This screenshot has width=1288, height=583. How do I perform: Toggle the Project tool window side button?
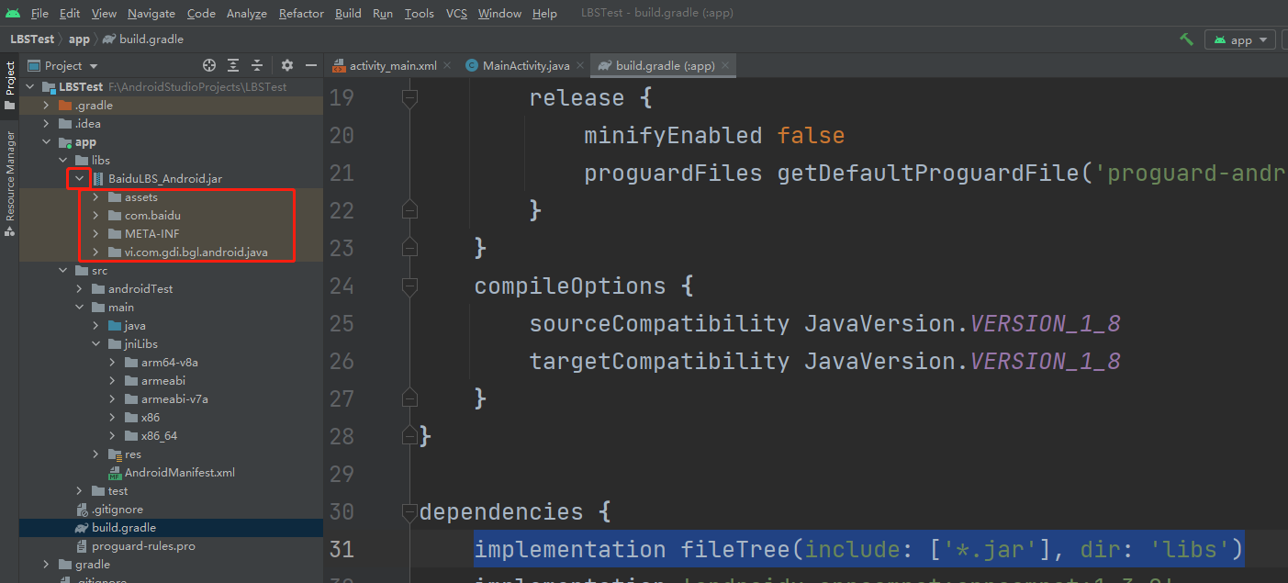pyautogui.click(x=10, y=86)
